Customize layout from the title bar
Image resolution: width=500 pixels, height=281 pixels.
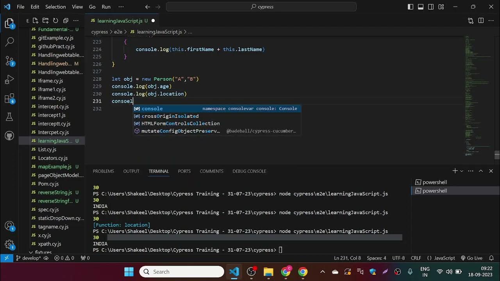(441, 7)
